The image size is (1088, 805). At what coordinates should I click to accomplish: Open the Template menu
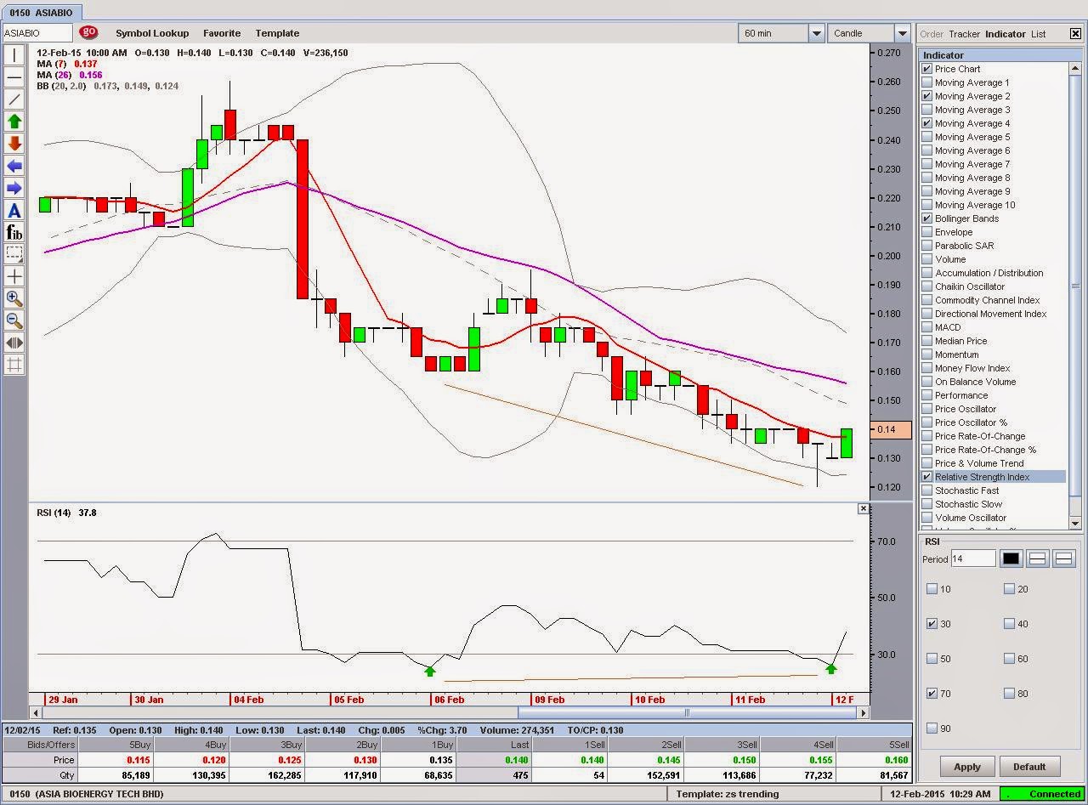click(277, 33)
